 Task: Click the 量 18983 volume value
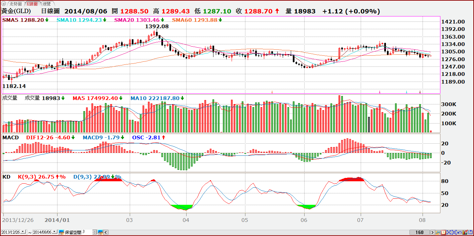click(301, 11)
